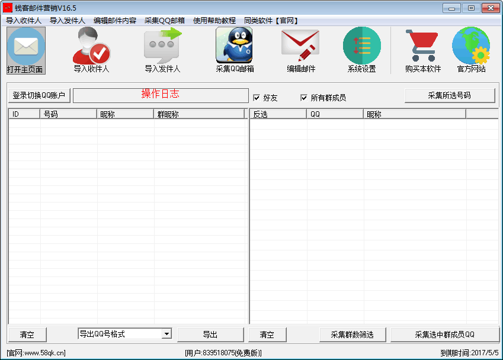The image size is (503, 360).
Task: Click the QQ column header
Action: point(335,114)
